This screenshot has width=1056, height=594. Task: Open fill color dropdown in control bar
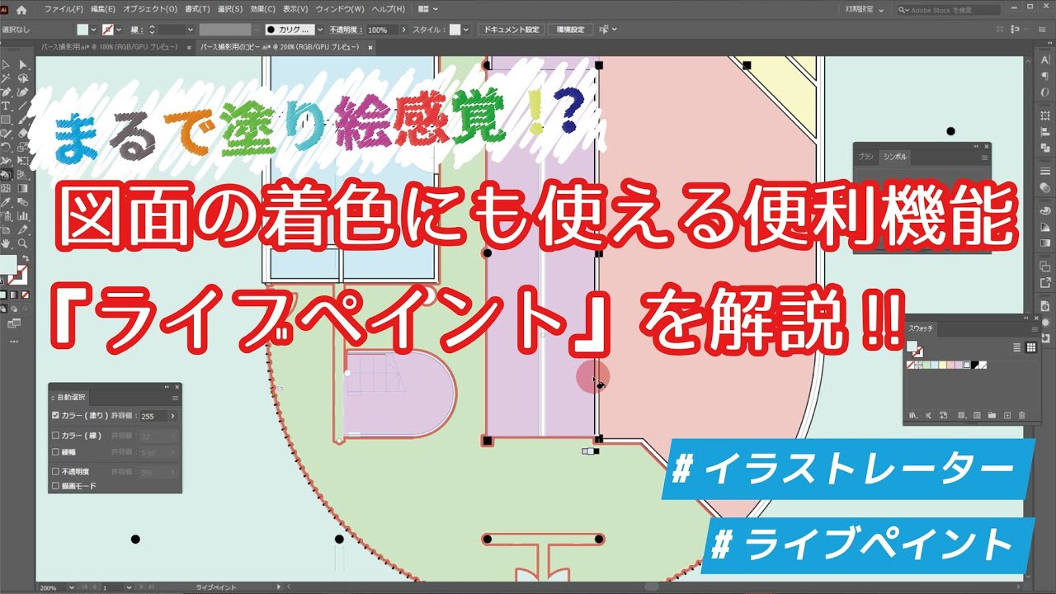[94, 30]
